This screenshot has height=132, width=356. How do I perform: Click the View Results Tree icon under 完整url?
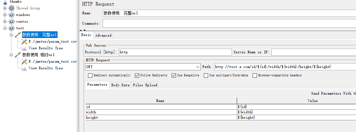coord(24,48)
